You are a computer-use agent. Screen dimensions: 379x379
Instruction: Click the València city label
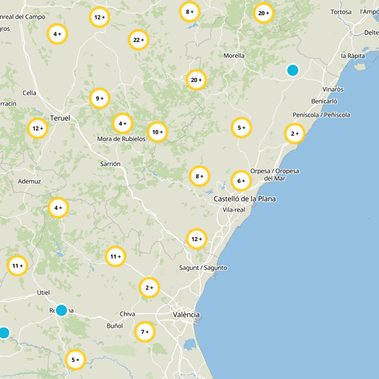point(186,315)
